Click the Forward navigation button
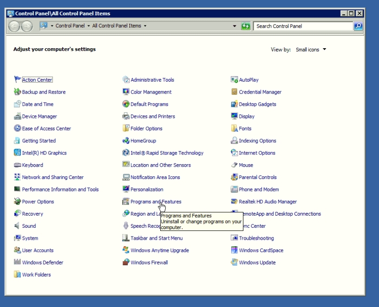Image resolution: width=379 pixels, height=307 pixels. click(27, 26)
